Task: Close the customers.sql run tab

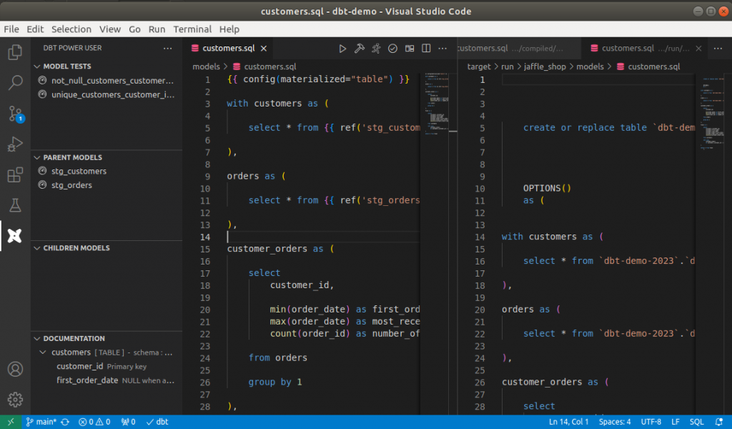Action: coord(698,49)
